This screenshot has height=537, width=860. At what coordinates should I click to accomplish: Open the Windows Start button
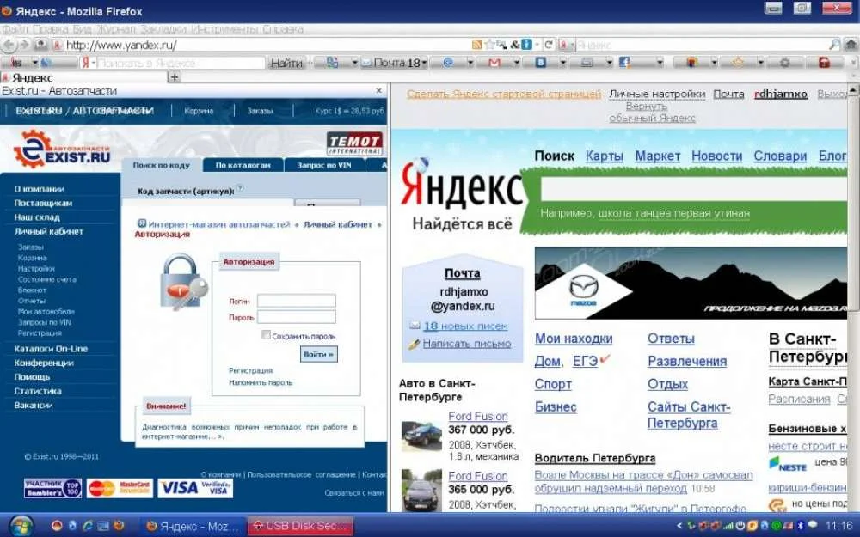21,526
